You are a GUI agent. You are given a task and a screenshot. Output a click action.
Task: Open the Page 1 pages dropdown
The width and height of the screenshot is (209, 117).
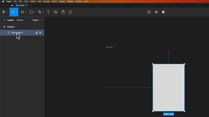click(37, 20)
